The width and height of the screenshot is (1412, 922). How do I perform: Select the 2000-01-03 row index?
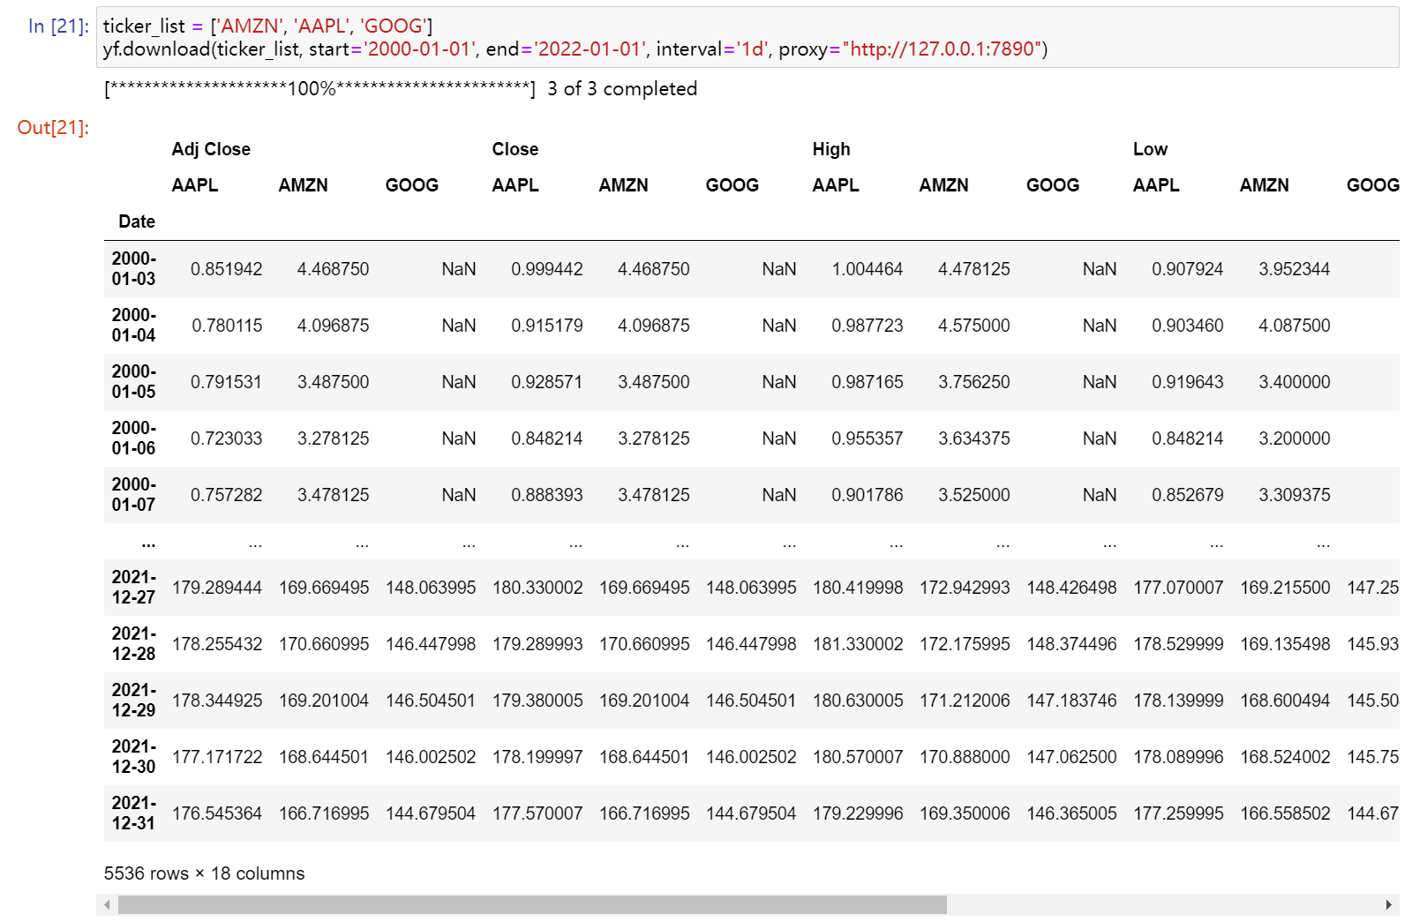click(x=133, y=268)
